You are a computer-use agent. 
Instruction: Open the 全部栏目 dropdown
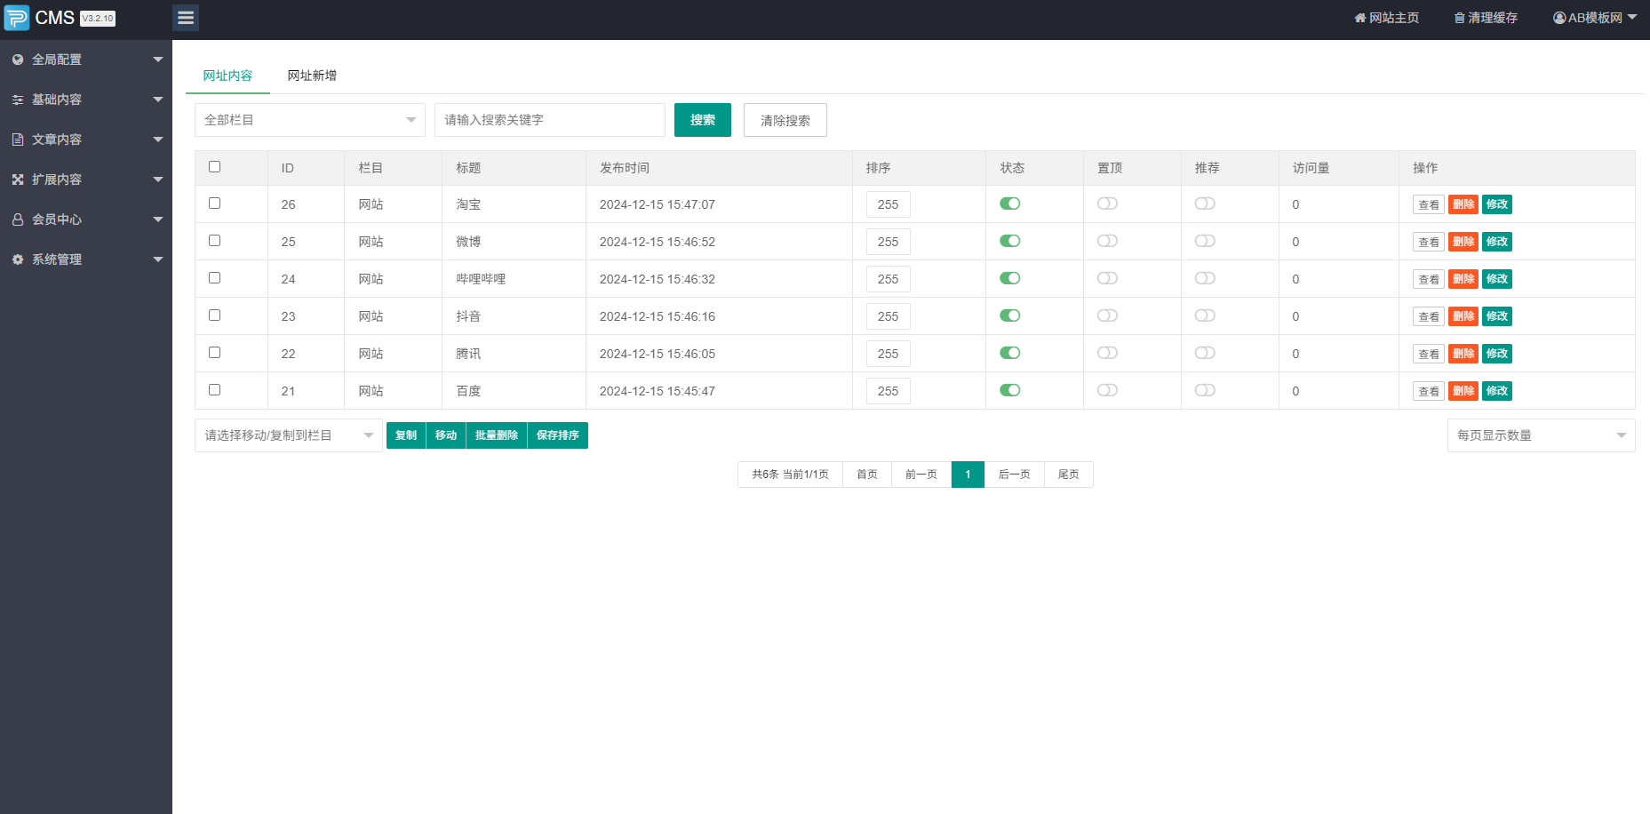pyautogui.click(x=310, y=120)
